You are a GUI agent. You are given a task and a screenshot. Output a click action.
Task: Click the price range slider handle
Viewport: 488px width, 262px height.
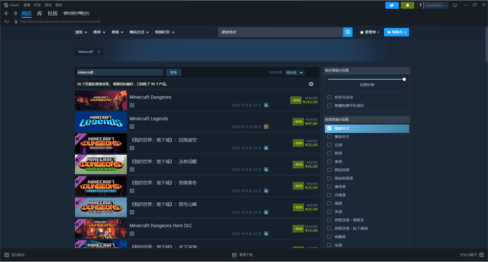point(404,79)
